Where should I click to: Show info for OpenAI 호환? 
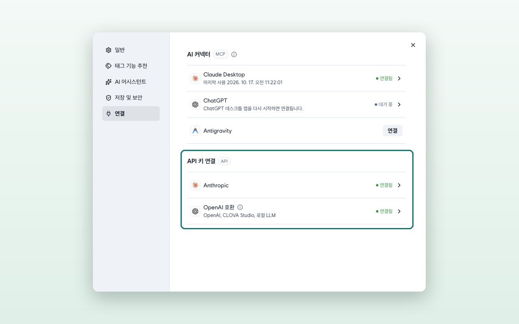click(240, 207)
